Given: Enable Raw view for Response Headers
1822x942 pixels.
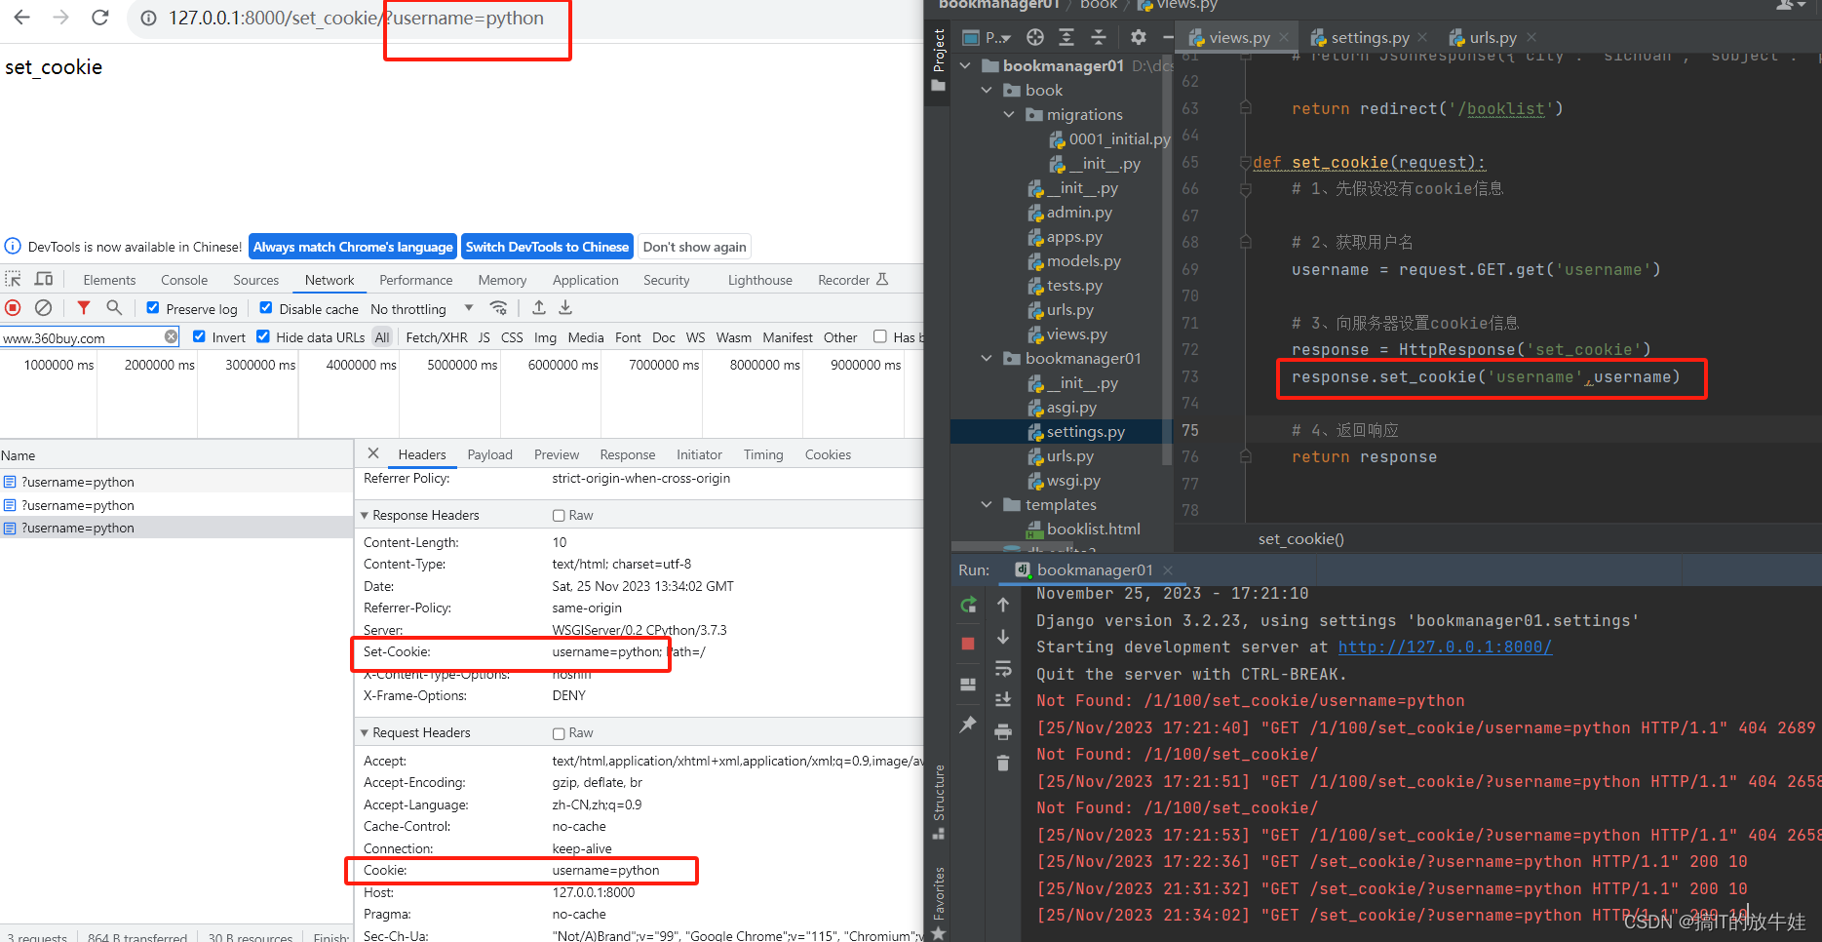Looking at the screenshot, I should point(559,515).
